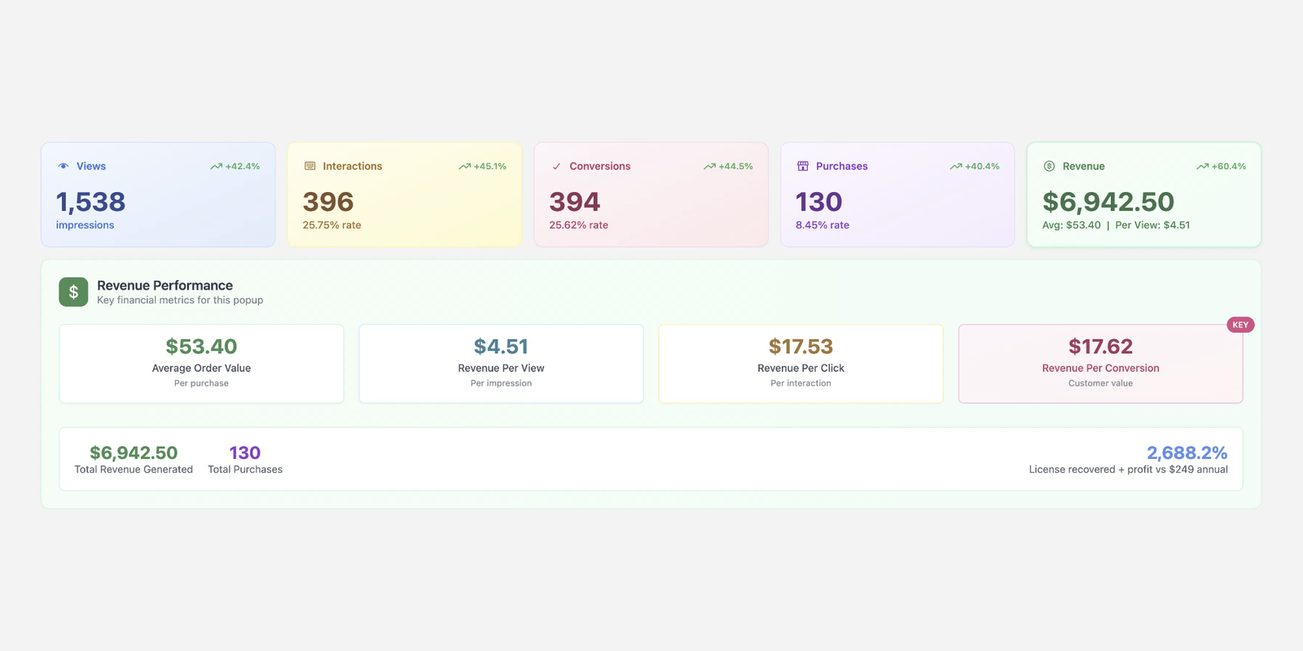1303x651 pixels.
Task: Click the Revenue dollar-circle icon
Action: click(1050, 166)
